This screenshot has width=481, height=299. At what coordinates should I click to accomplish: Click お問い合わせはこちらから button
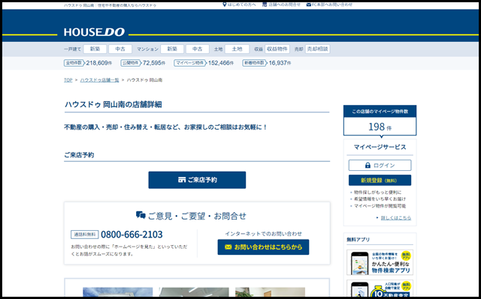[x=263, y=247]
